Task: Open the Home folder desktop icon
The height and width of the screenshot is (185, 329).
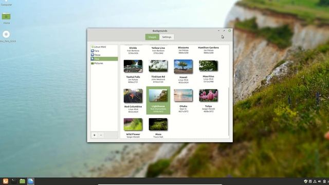Action: tap(6, 18)
